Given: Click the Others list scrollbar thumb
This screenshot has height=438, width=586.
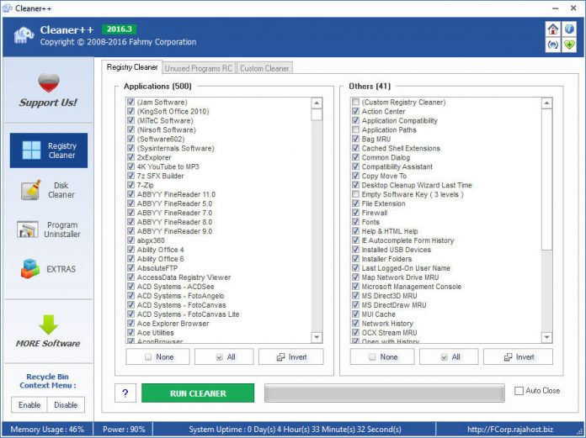Looking at the screenshot, I should 546,179.
